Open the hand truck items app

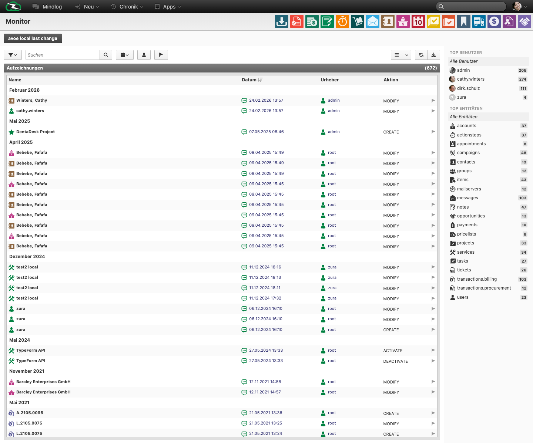point(358,21)
